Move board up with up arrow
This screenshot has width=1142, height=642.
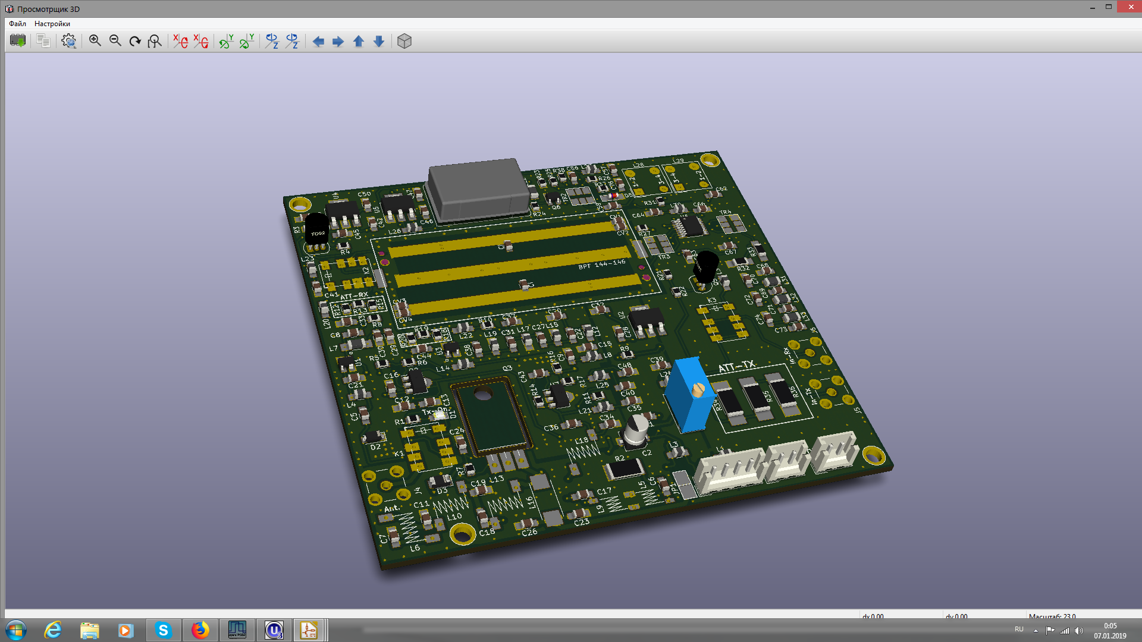358,41
